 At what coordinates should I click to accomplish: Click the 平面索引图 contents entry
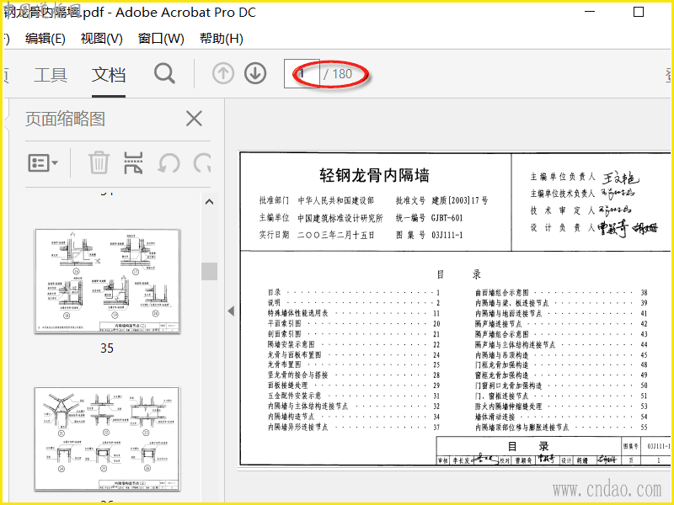click(x=284, y=323)
